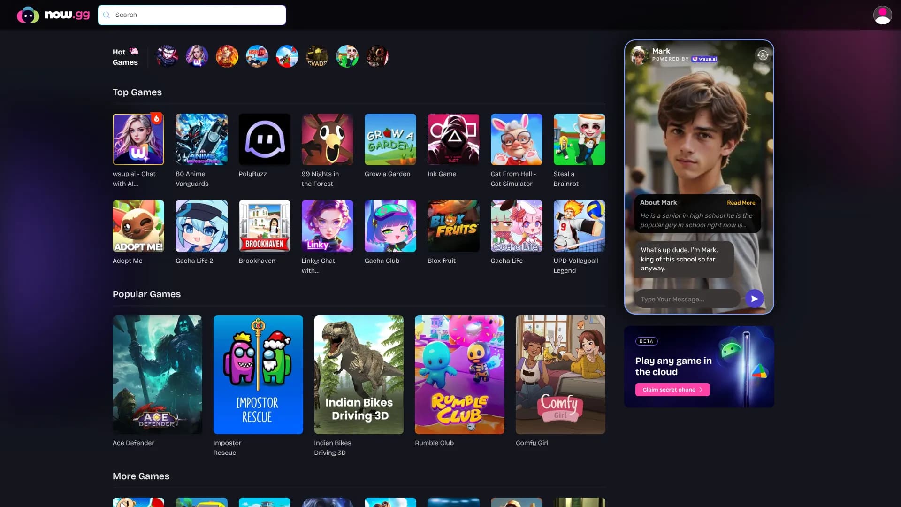Open the wsup.ai round icon in Hot Games
This screenshot has height=507, width=901.
197,57
